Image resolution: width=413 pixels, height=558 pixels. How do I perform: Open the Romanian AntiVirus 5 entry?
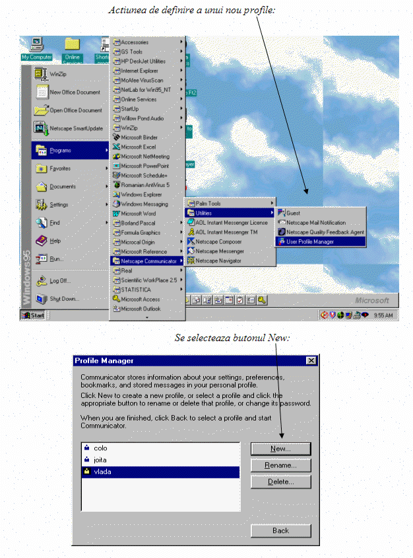(147, 184)
